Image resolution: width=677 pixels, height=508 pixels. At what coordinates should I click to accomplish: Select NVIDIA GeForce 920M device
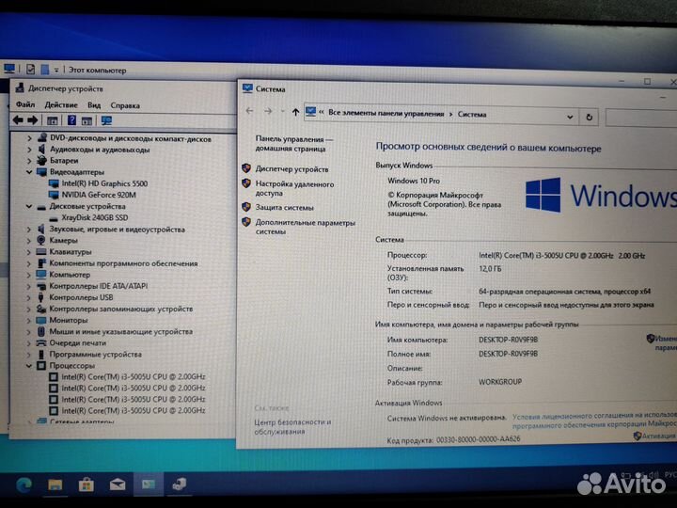tap(99, 195)
